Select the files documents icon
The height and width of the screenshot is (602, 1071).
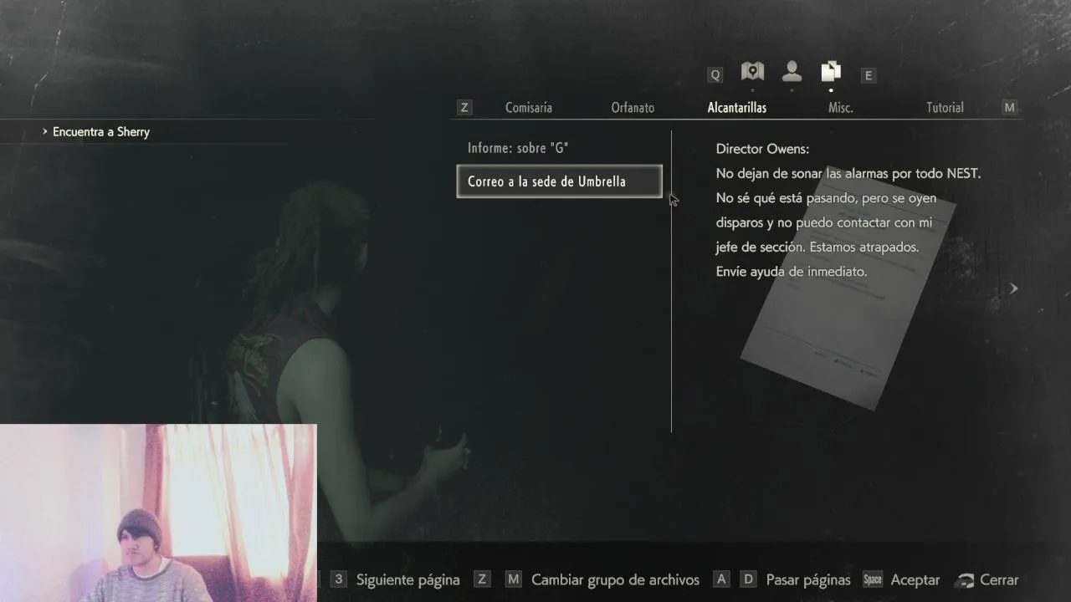[831, 72]
